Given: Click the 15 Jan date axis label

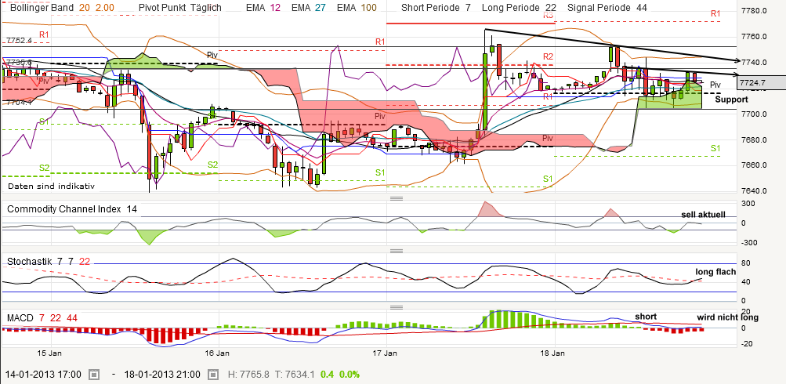Looking at the screenshot, I should [49, 353].
